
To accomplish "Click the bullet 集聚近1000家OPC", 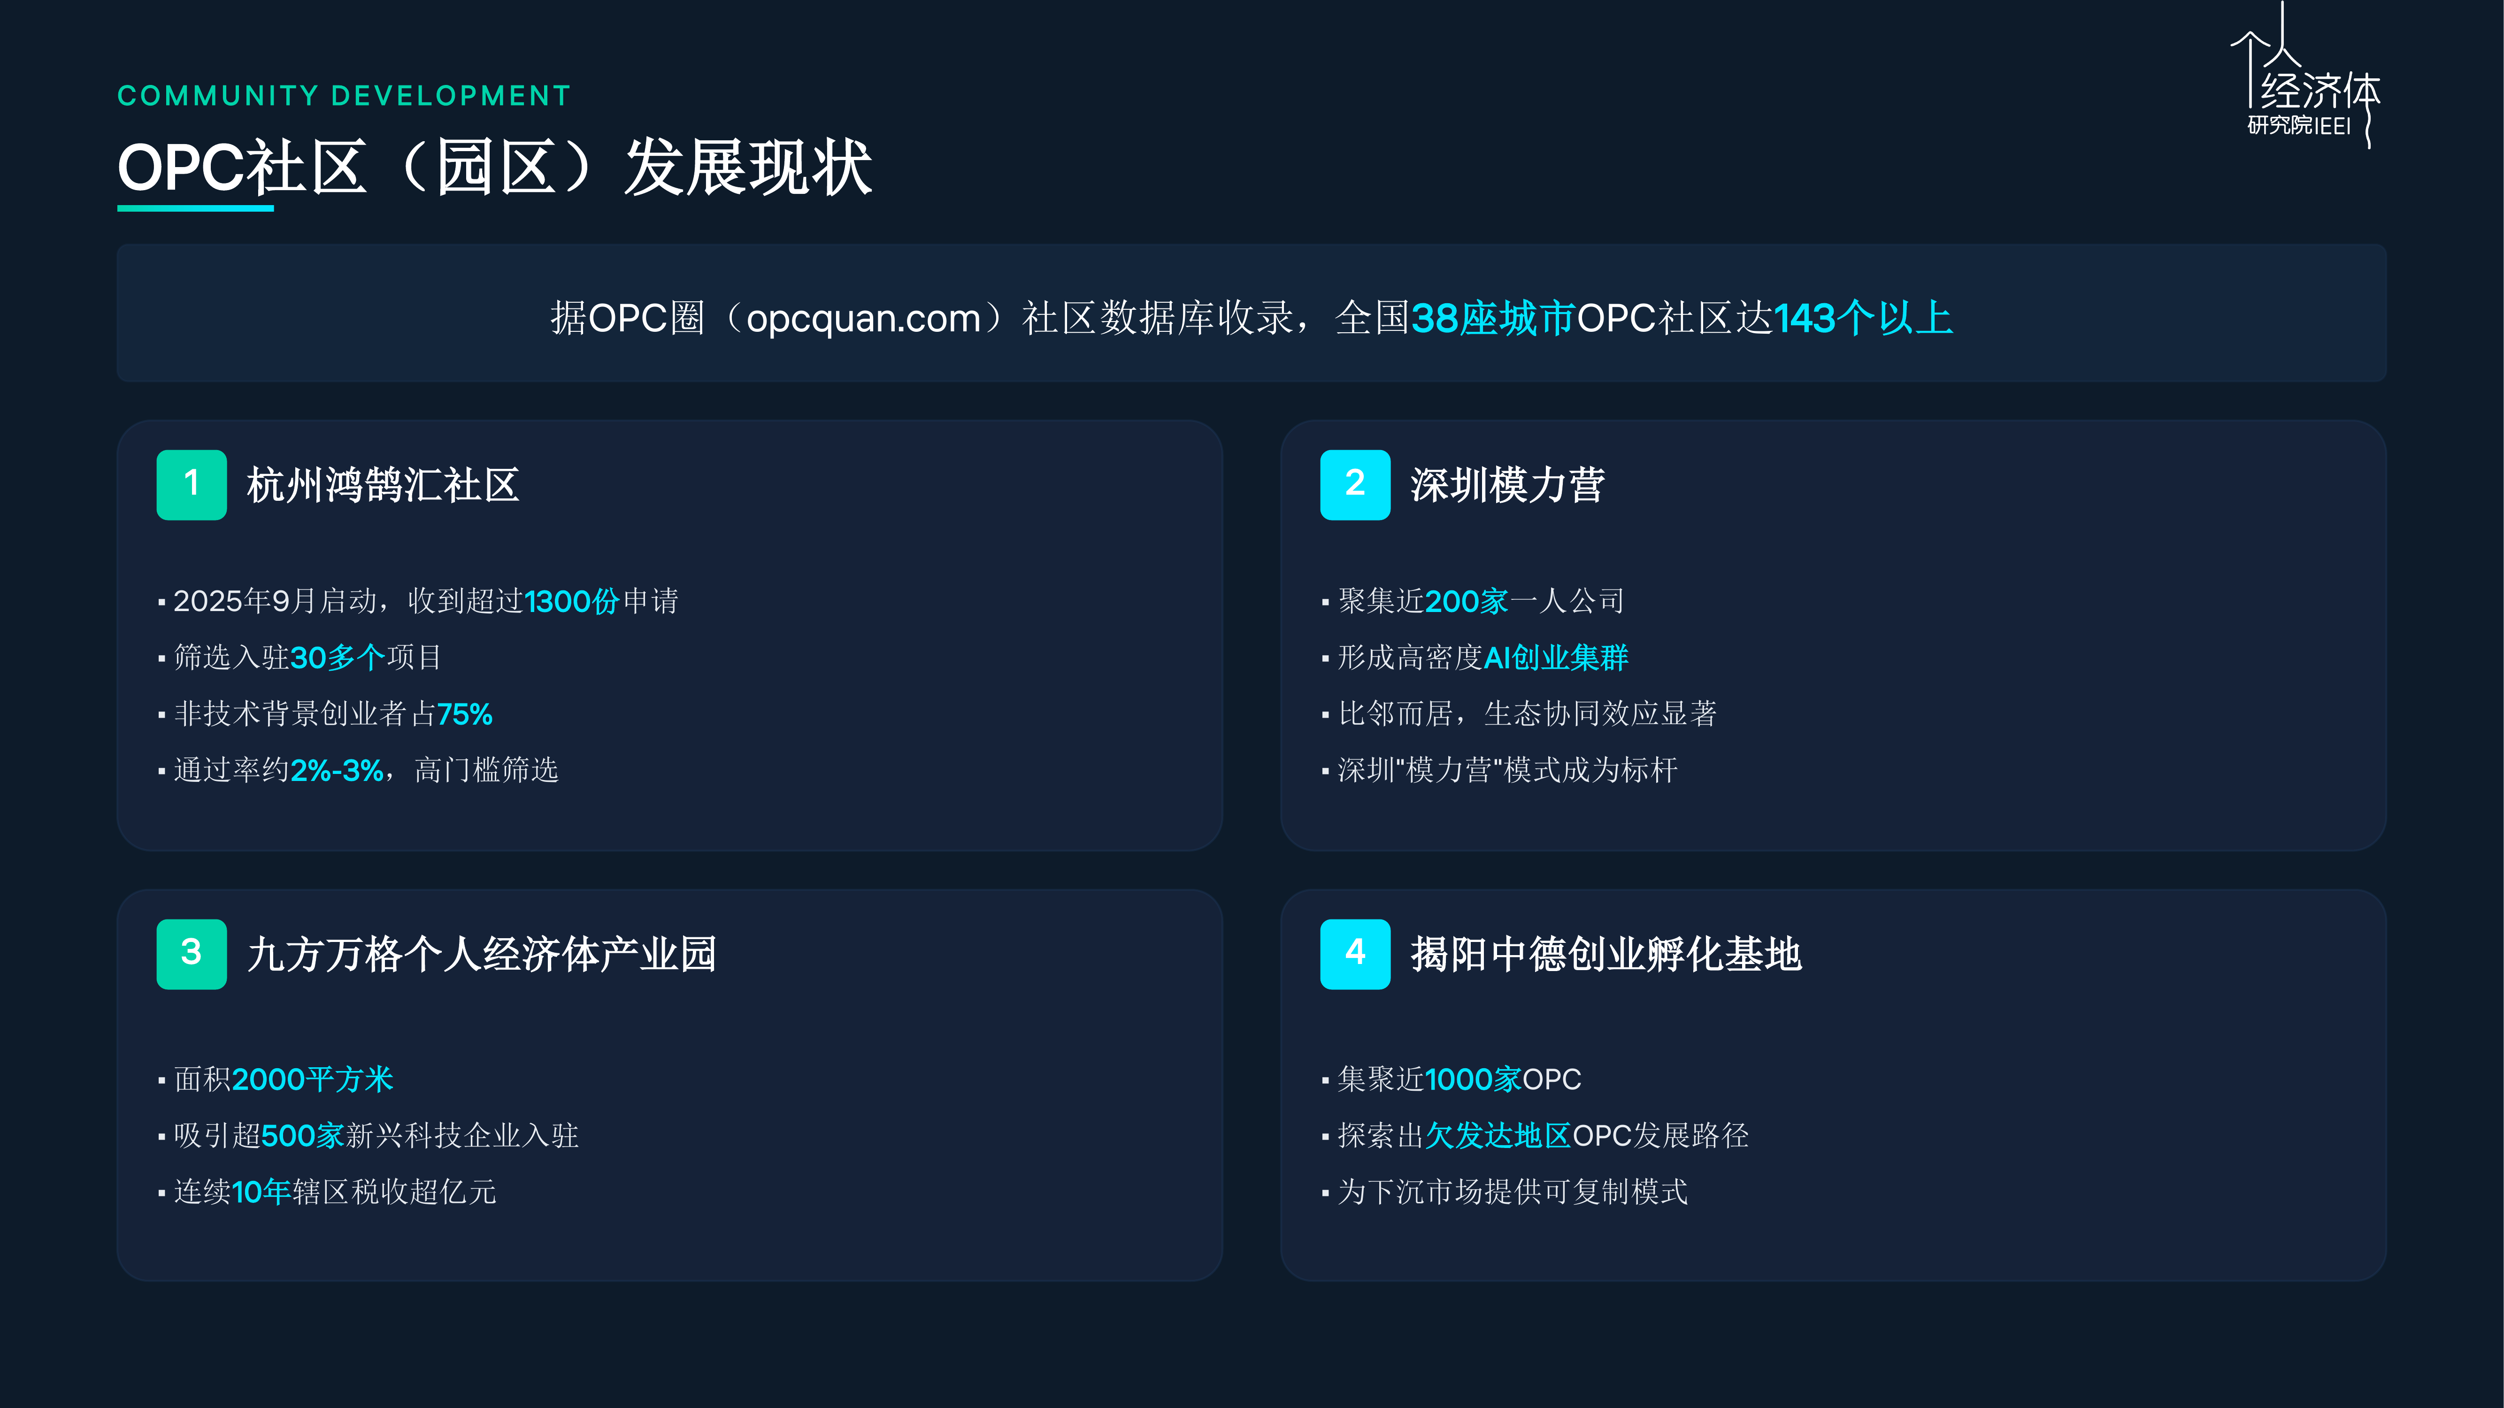I will pyautogui.click(x=1452, y=1079).
